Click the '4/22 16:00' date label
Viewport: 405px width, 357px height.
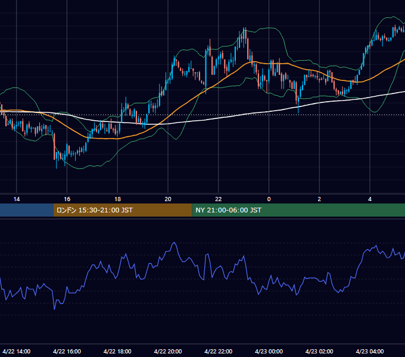tap(67, 351)
